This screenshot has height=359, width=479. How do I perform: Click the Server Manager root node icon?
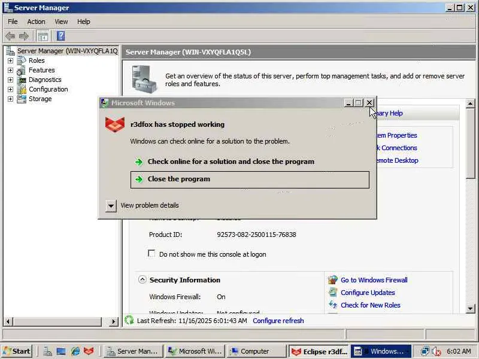[x=10, y=51]
